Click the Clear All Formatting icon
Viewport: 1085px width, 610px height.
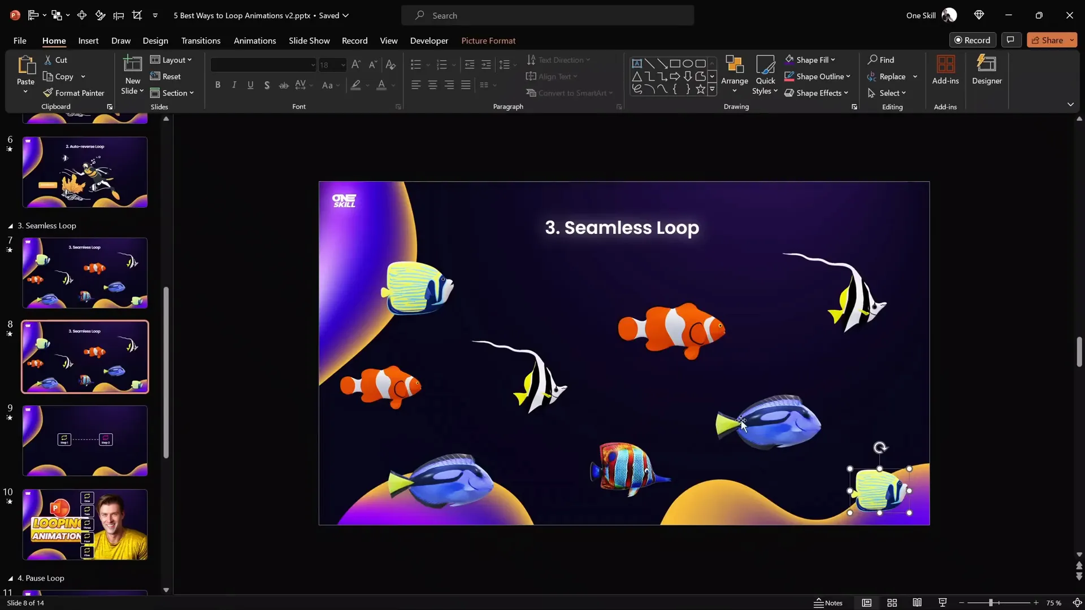point(390,65)
